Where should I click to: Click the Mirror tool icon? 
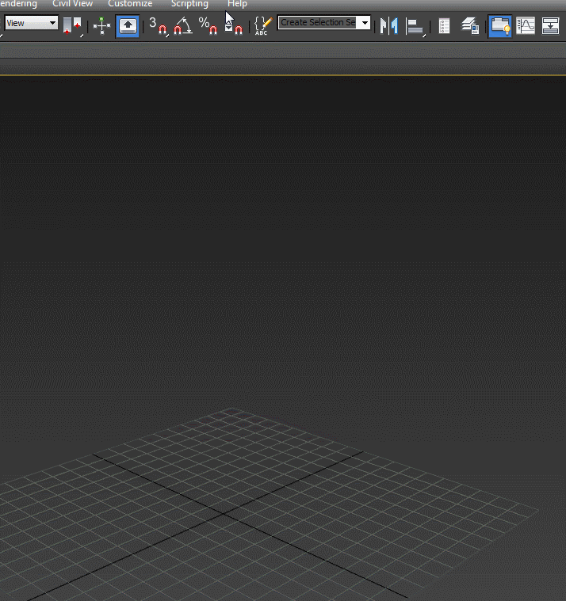tap(388, 25)
